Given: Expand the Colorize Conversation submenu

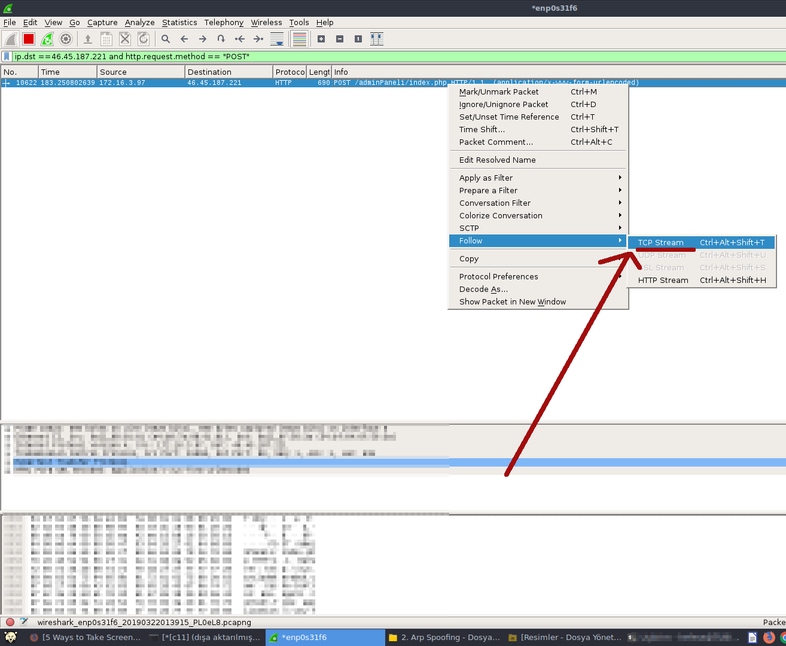Looking at the screenshot, I should (538, 215).
